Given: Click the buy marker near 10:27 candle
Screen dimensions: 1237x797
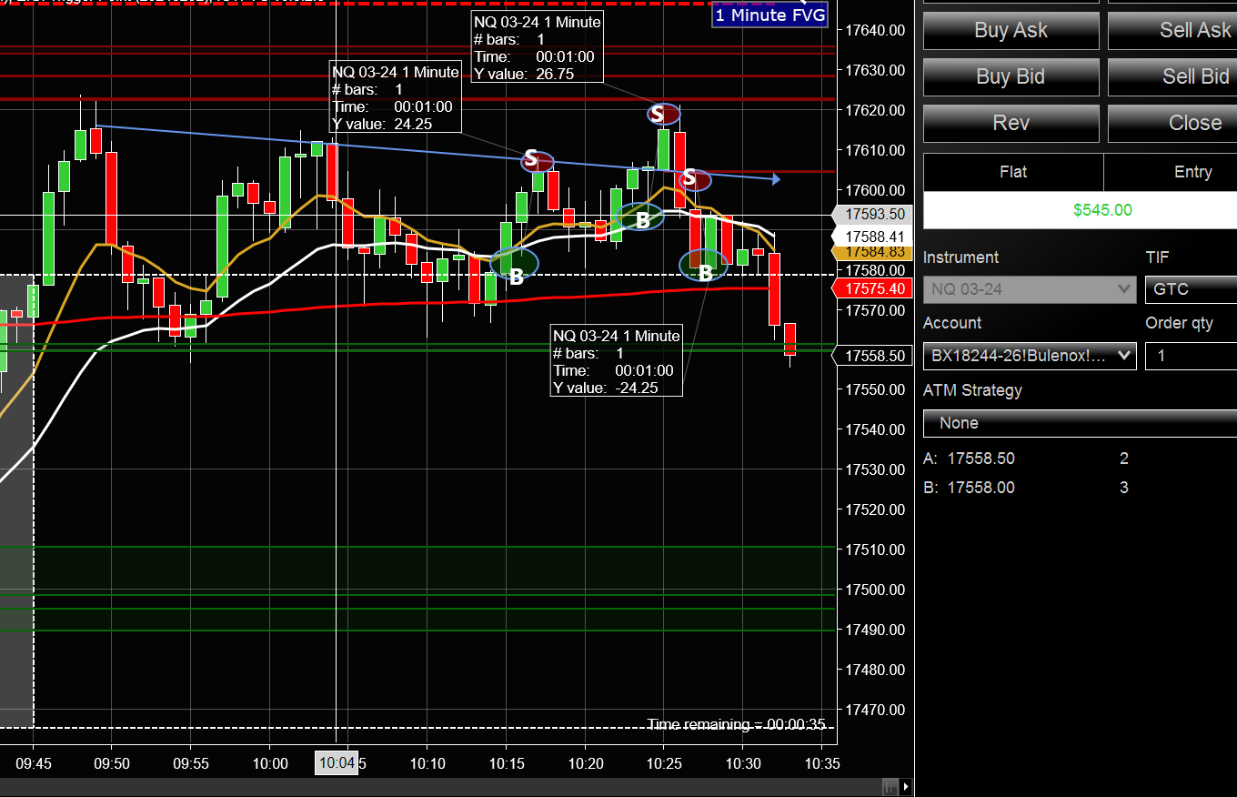Looking at the screenshot, I should 703,265.
